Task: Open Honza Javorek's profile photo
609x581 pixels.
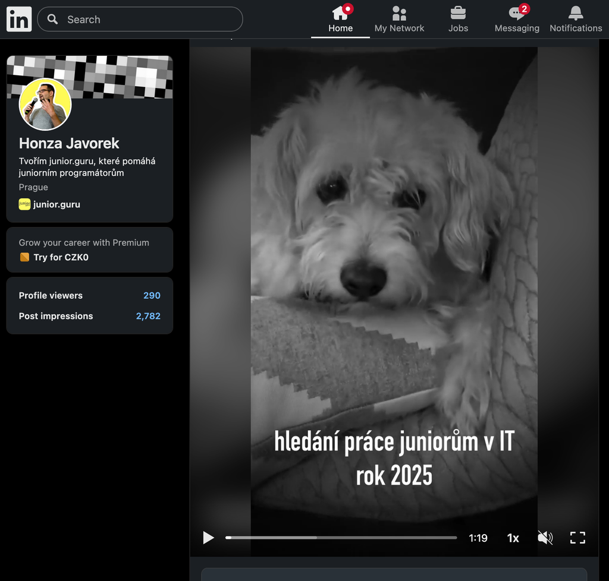Action: click(45, 105)
